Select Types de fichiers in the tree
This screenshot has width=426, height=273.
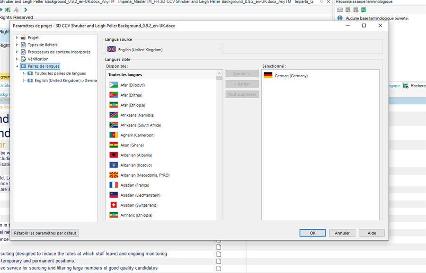[x=43, y=45]
